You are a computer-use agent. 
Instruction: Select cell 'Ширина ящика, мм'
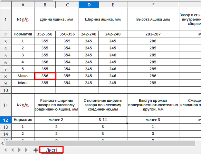point(103,20)
